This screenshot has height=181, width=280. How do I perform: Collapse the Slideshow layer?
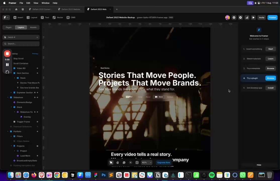[x=8, y=97]
